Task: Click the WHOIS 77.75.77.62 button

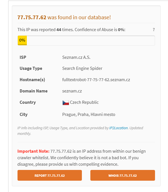Action: pos(123,175)
